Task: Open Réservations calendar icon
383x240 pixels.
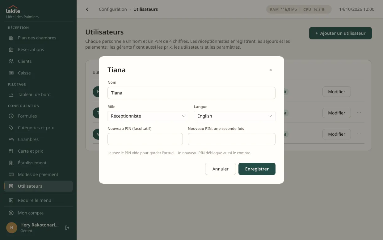Action: pos(11,50)
